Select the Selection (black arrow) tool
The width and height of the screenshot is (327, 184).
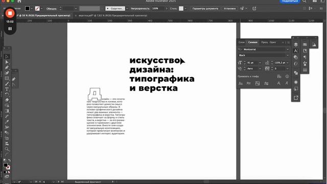coord(7,57)
